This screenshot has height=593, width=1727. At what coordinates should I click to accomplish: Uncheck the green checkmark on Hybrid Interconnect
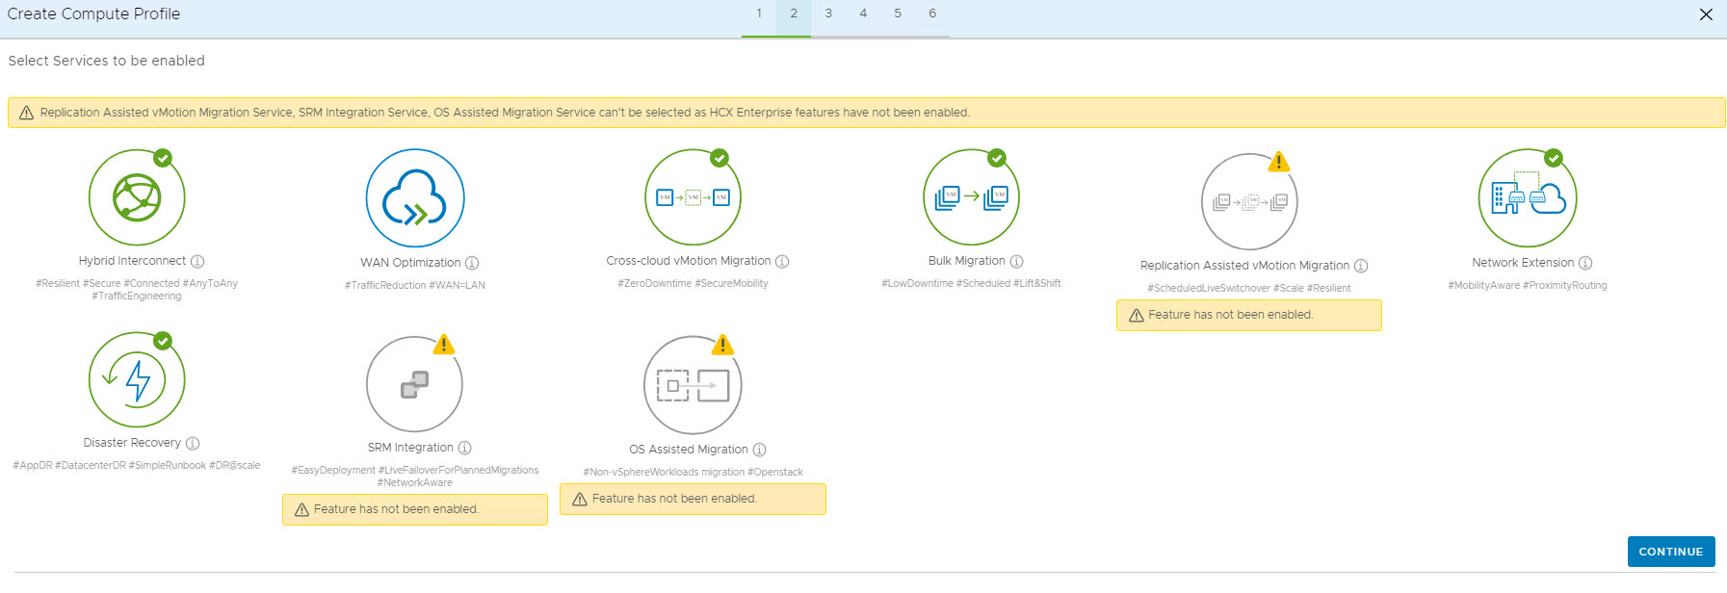pyautogui.click(x=164, y=158)
